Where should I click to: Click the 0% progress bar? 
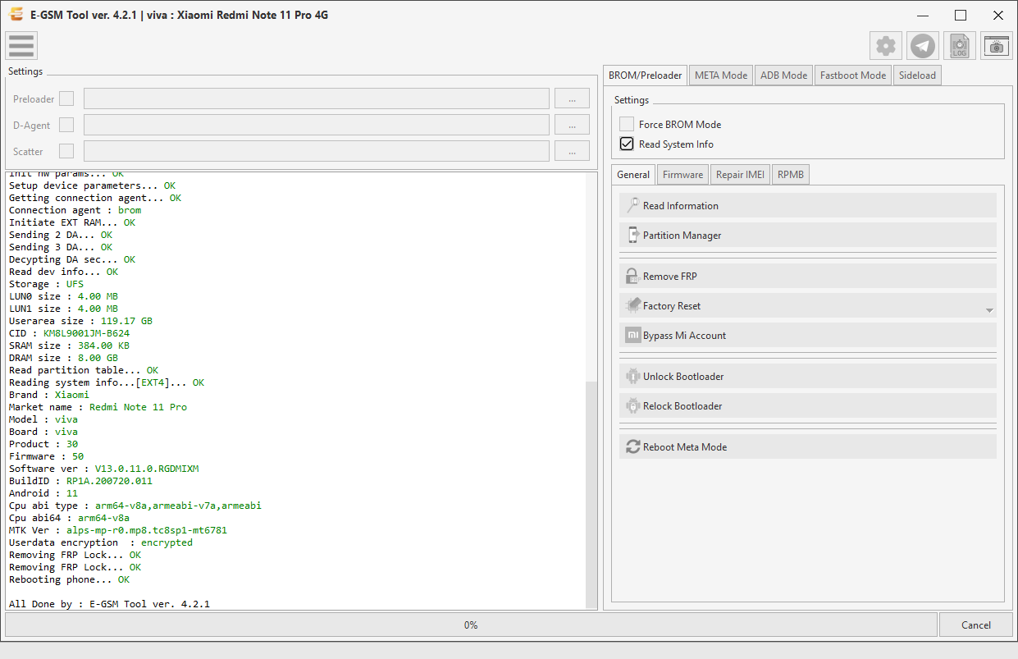tap(471, 625)
